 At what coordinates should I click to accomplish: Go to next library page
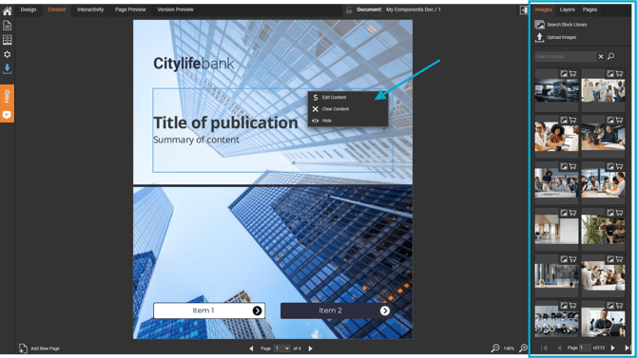(612, 348)
